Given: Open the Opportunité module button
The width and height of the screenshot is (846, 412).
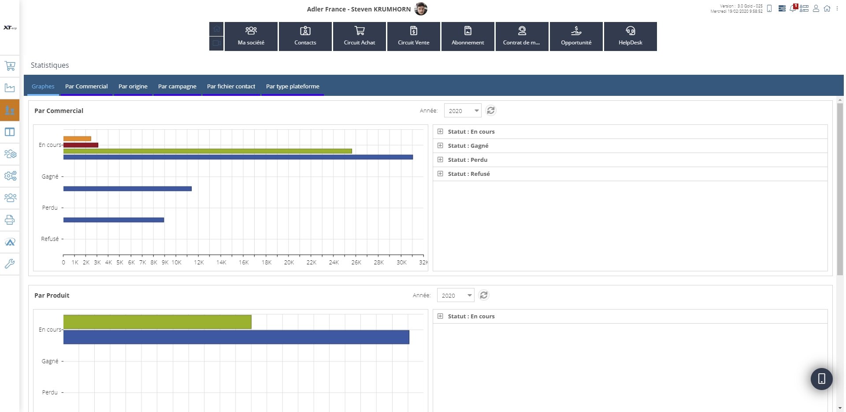Looking at the screenshot, I should click(576, 36).
